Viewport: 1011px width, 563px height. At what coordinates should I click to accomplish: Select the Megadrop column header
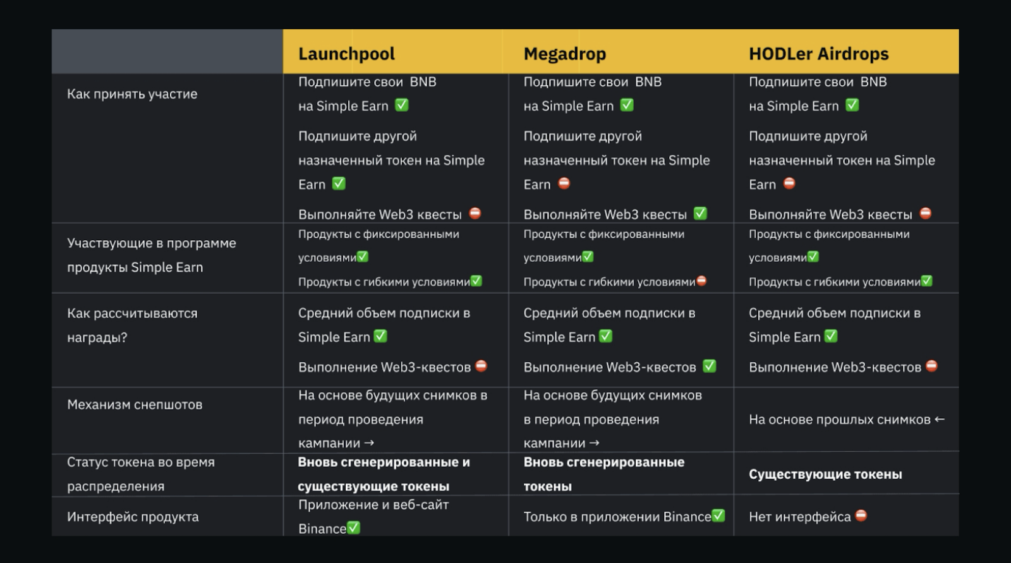click(564, 54)
